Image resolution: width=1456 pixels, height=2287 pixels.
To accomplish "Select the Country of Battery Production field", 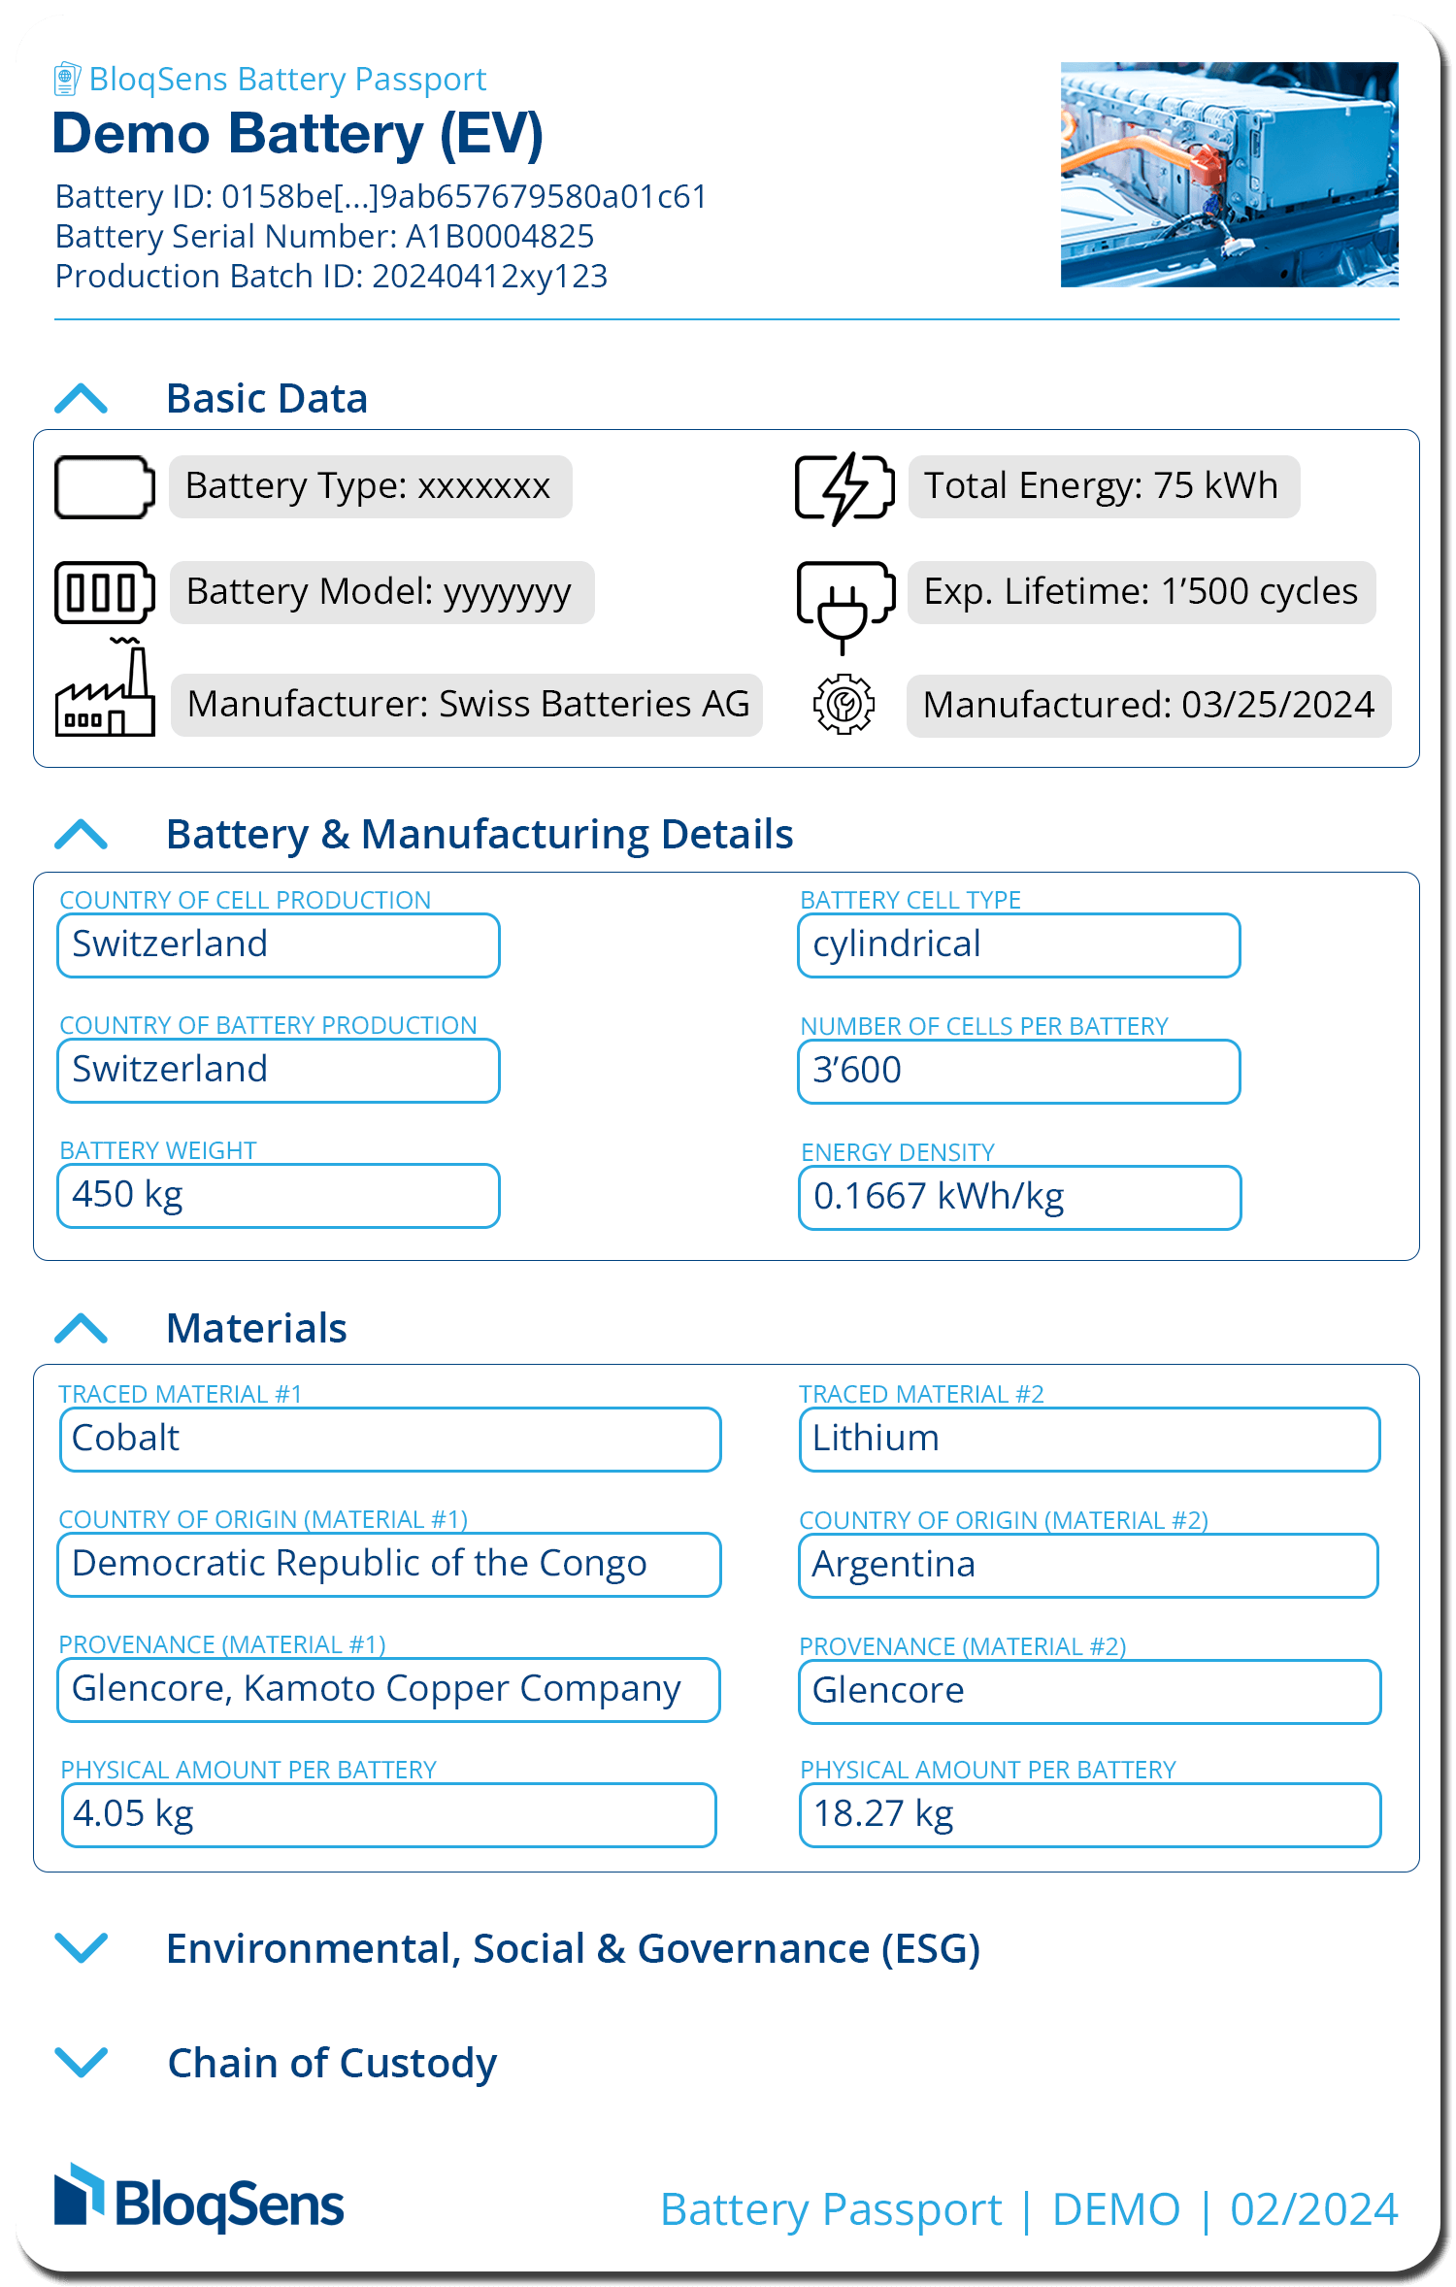I will tap(279, 1071).
